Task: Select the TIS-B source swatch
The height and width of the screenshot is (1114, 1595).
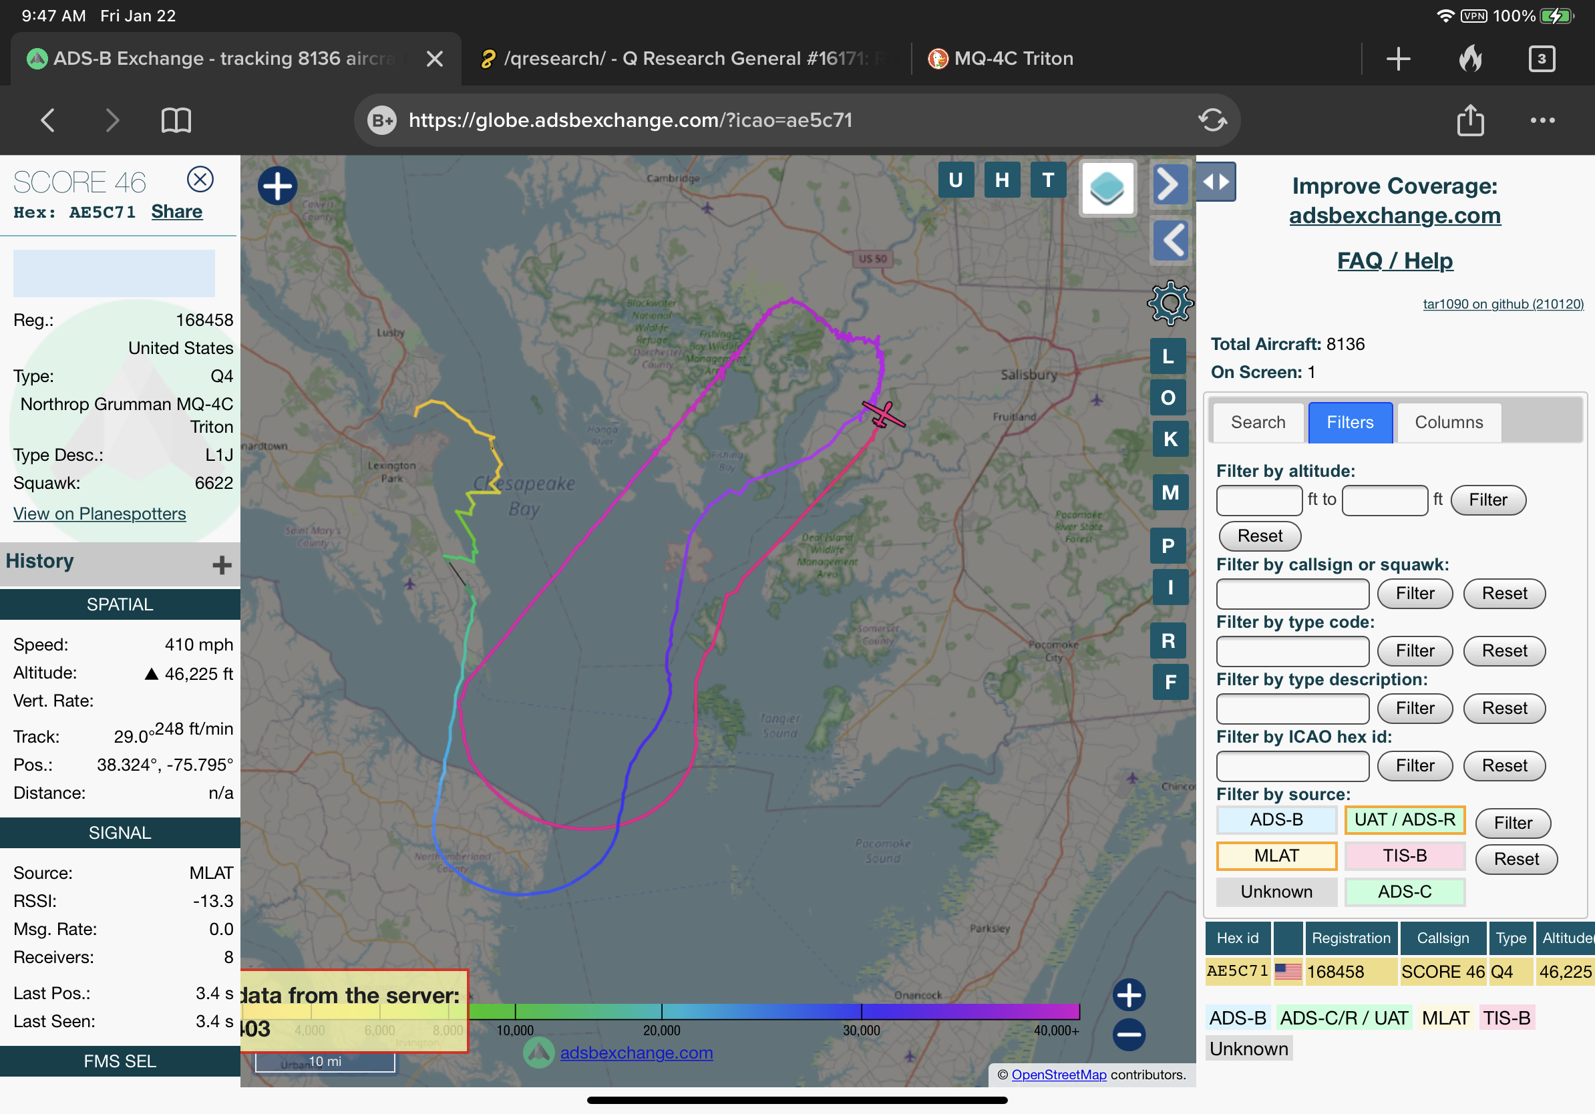Action: click(x=1405, y=856)
